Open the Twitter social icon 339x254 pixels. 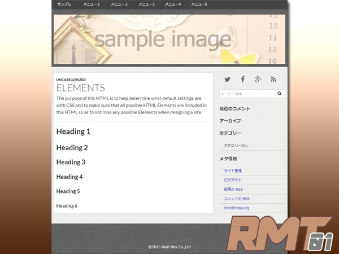tap(227, 80)
